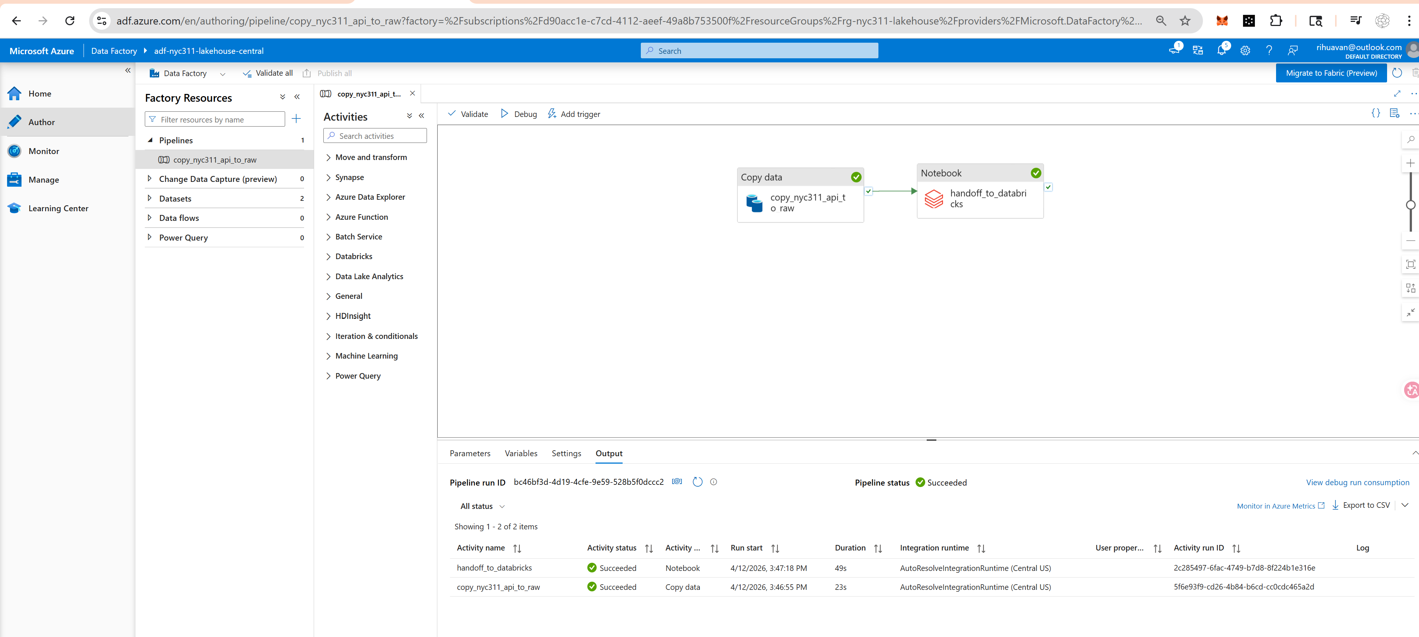Open Monitor in the left navigation
Image resolution: width=1419 pixels, height=637 pixels.
pyautogui.click(x=43, y=151)
